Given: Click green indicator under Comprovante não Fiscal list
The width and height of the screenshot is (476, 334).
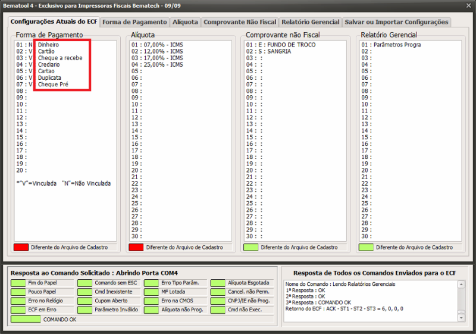Looking at the screenshot, I should point(251,247).
